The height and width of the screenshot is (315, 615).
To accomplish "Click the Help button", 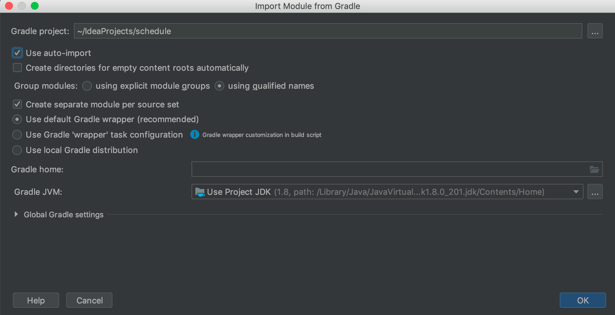I will click(x=36, y=300).
